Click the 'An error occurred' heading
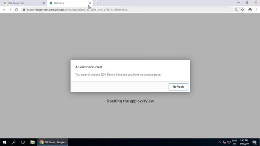Viewport: 260px width, 146px height. 89,67
